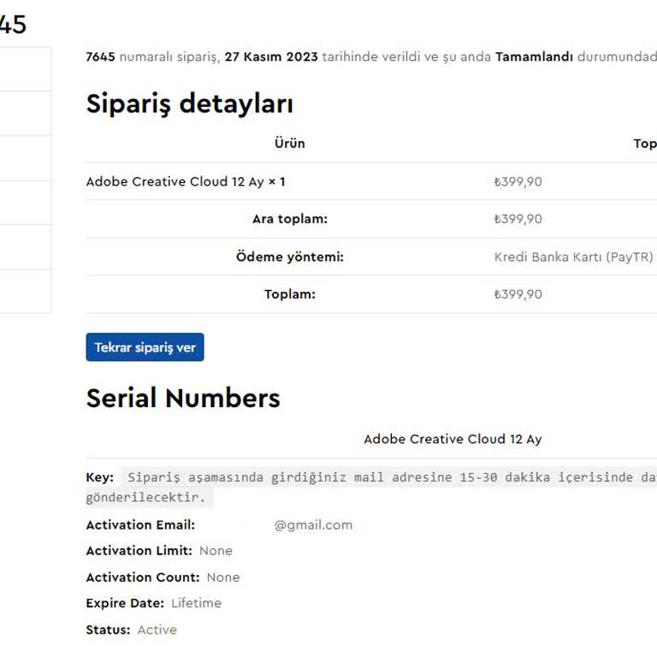
Task: Select the 'Tamamlandı' status text
Action: [x=534, y=56]
